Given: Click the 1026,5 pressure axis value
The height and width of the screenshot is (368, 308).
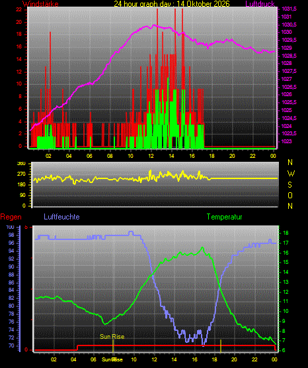Looking at the screenshot, I should tap(289, 87).
